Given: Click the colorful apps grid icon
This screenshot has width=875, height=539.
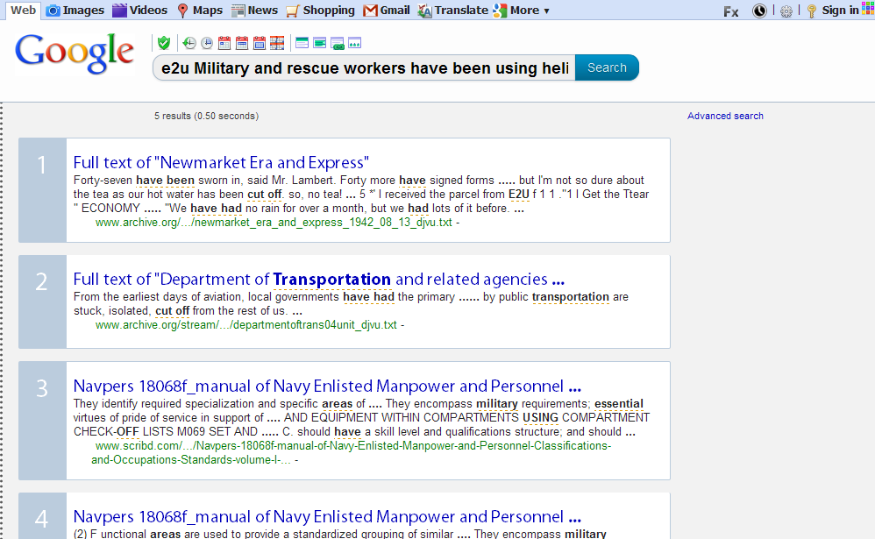Looking at the screenshot, I should click(x=868, y=10).
